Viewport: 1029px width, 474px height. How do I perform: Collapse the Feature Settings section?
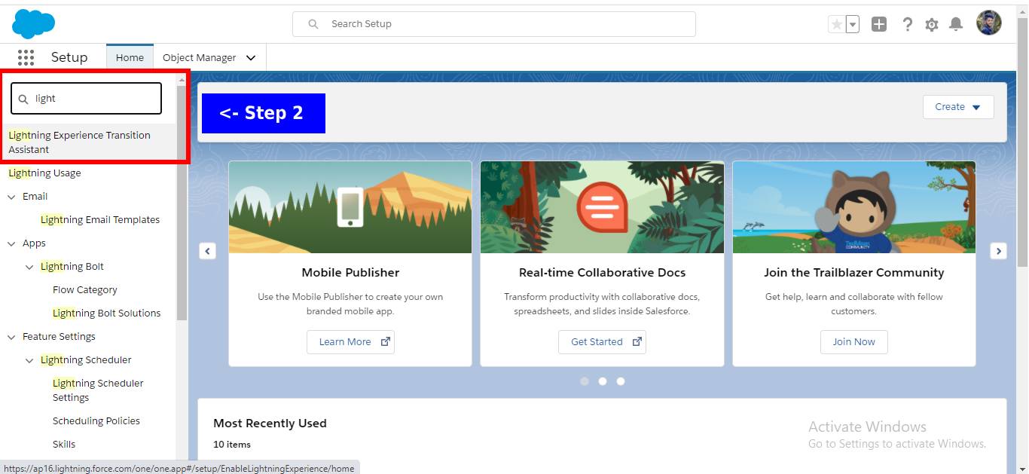click(x=11, y=336)
